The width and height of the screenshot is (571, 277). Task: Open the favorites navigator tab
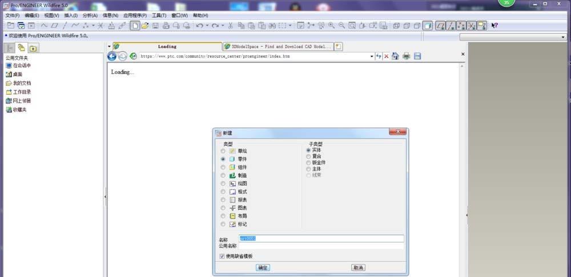33,48
